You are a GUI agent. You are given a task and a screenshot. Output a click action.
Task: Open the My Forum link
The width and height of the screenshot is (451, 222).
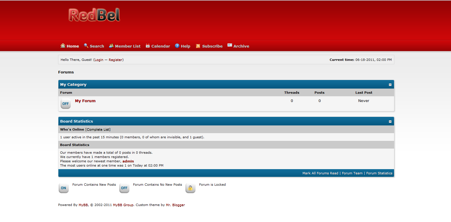tap(85, 101)
